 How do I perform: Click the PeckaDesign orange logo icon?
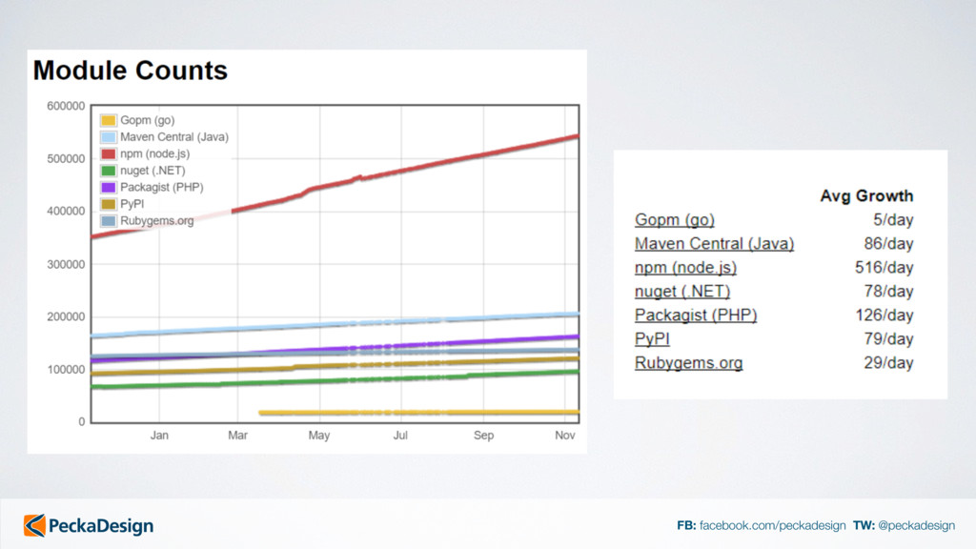pyautogui.click(x=34, y=525)
